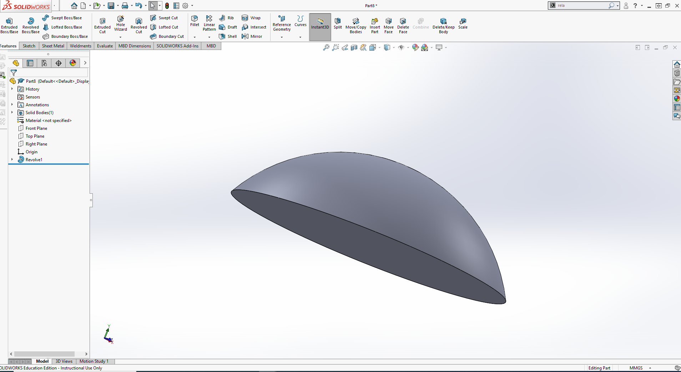This screenshot has height=372, width=681.
Task: Open DisplayManager appearance sphere tab
Action: (x=73, y=63)
